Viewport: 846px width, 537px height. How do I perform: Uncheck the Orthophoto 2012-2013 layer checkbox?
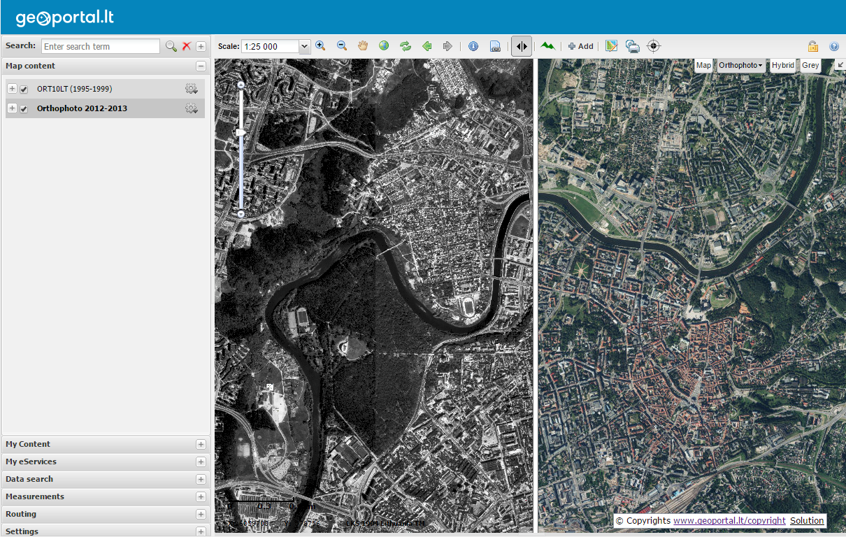pos(24,109)
